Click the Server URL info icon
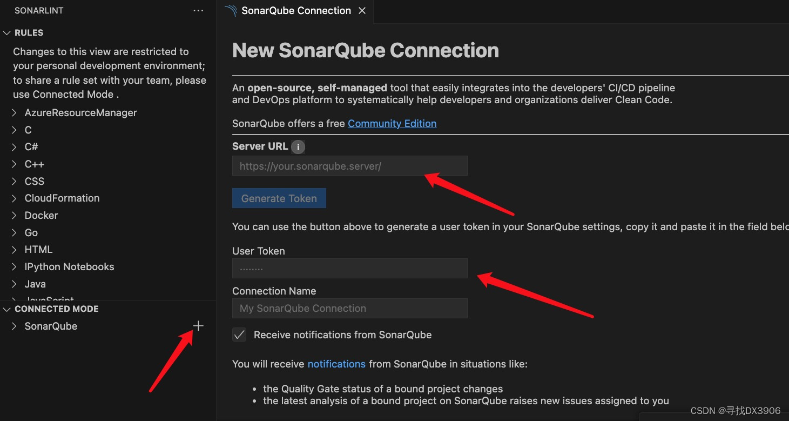This screenshot has height=421, width=789. pyautogui.click(x=298, y=146)
